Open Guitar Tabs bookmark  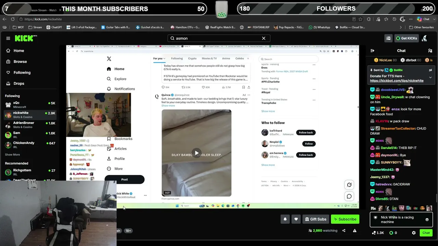click(x=116, y=27)
